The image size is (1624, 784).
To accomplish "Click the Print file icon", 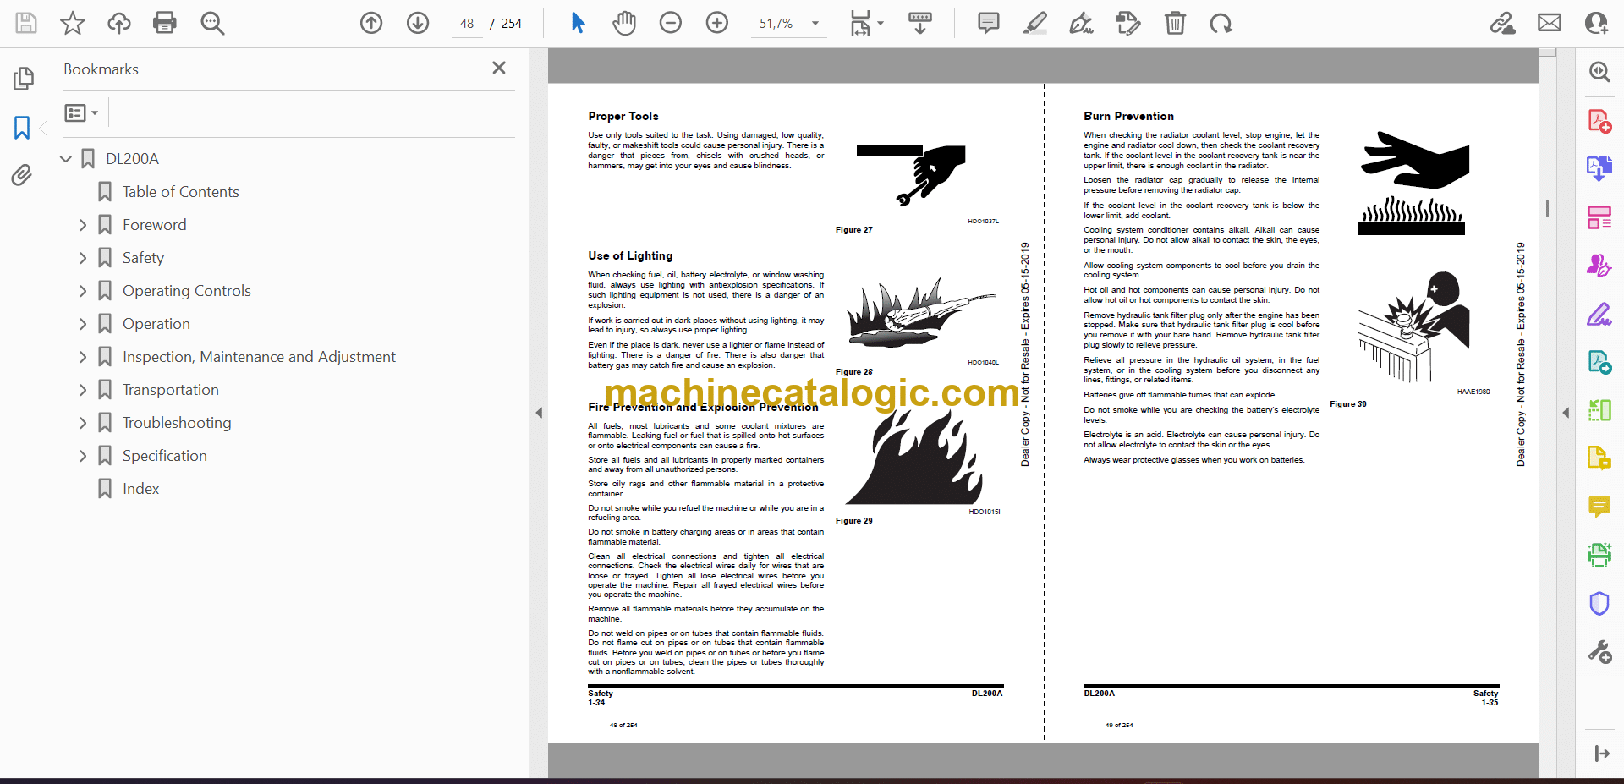I will coord(164,23).
